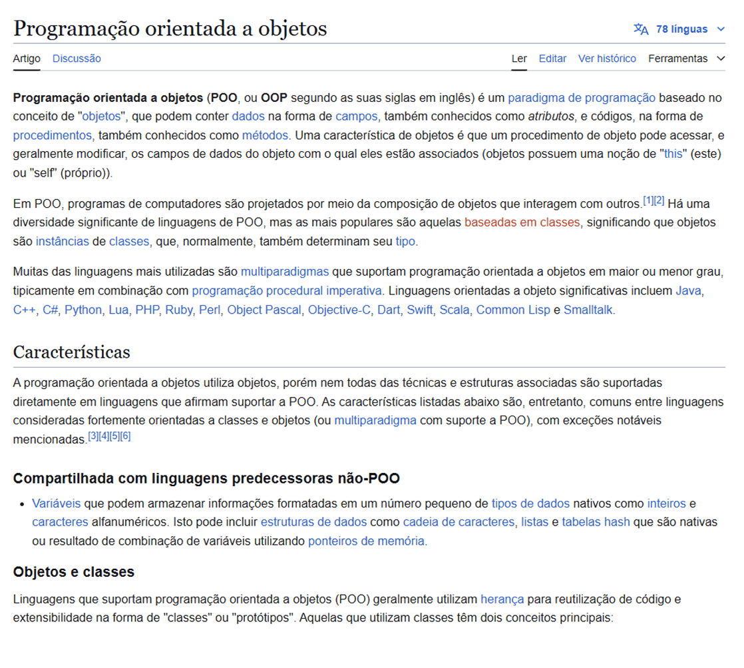Image resolution: width=744 pixels, height=668 pixels.
Task: Open the Editar tab
Action: tap(552, 59)
